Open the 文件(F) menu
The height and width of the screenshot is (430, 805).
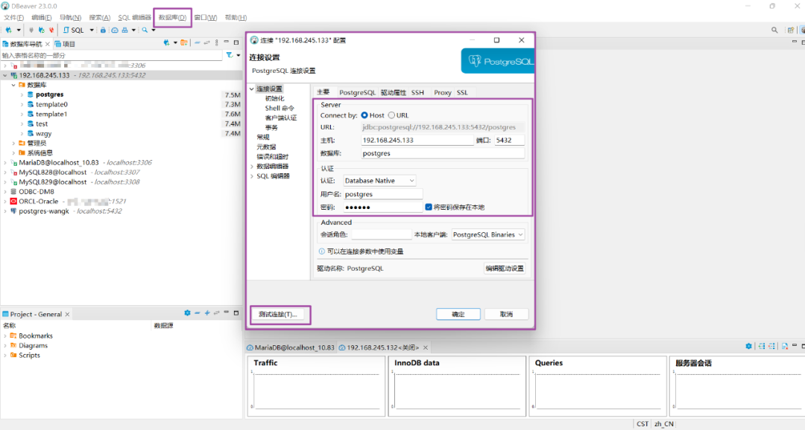[x=14, y=17]
